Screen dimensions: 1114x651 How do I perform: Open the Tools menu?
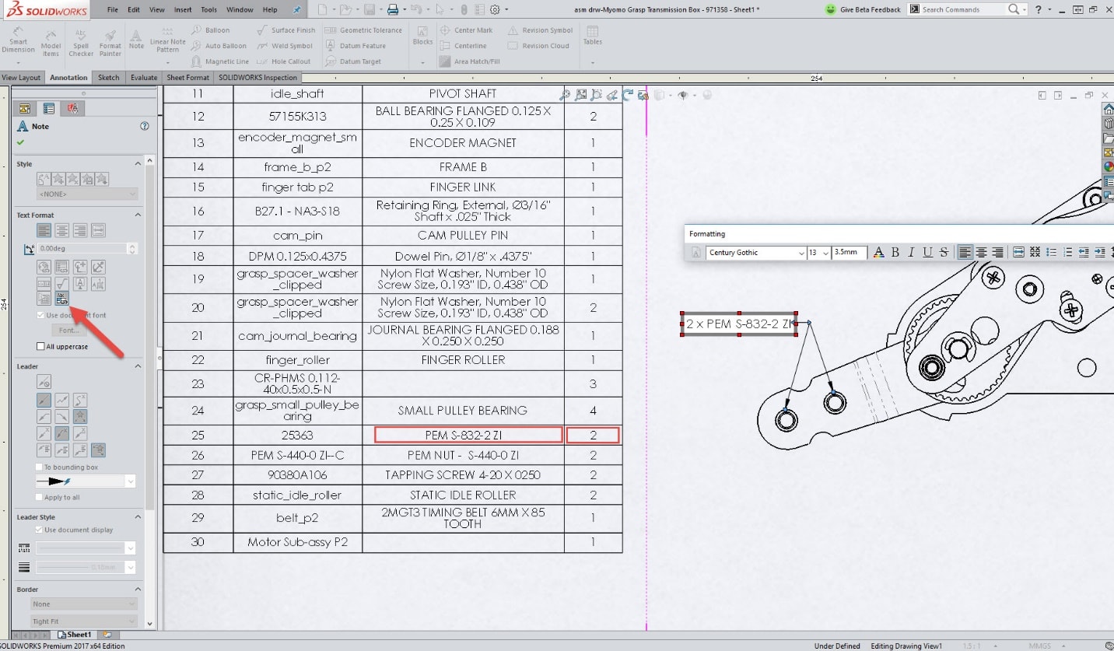click(208, 9)
